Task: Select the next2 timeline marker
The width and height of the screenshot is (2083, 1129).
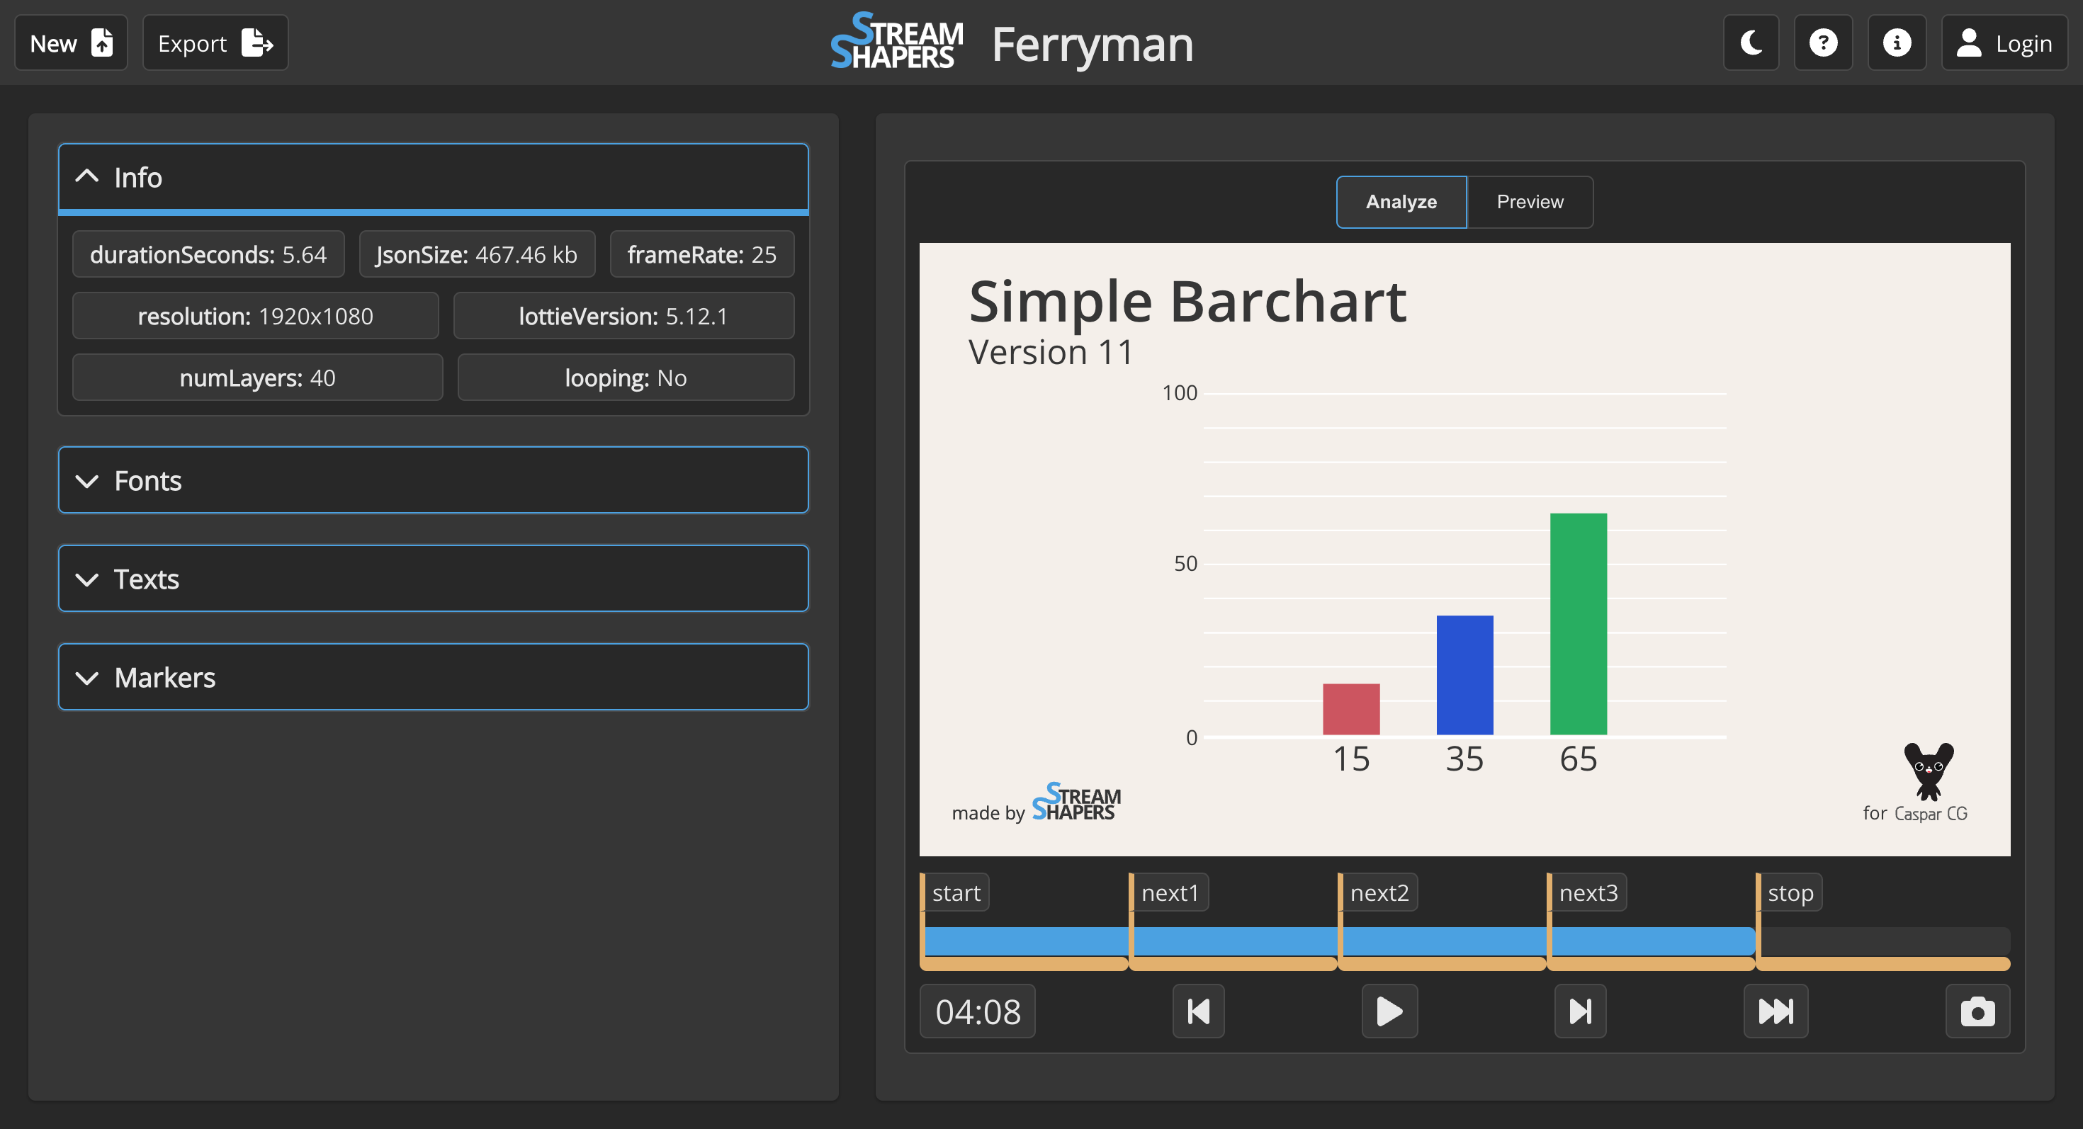Action: pyautogui.click(x=1379, y=893)
